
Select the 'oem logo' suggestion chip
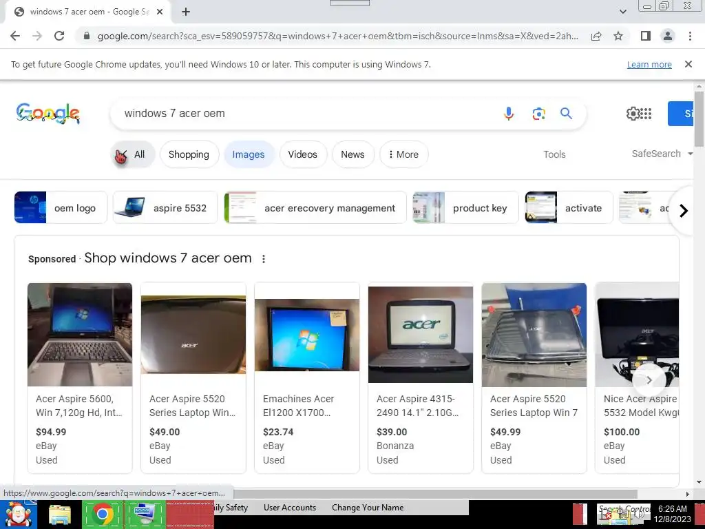pyautogui.click(x=61, y=207)
